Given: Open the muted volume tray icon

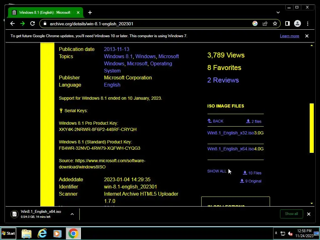Looking at the screenshot, I should (290, 233).
